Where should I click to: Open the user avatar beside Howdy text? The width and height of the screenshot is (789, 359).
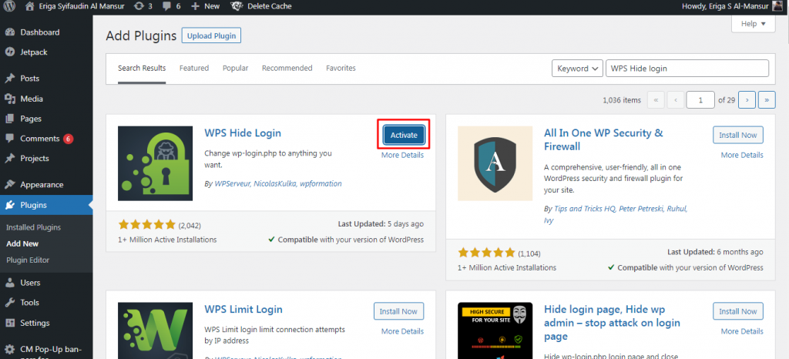coord(777,6)
